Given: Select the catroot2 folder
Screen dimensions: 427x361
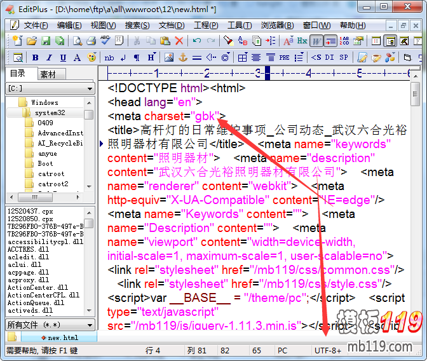Looking at the screenshot, I should tap(53, 184).
